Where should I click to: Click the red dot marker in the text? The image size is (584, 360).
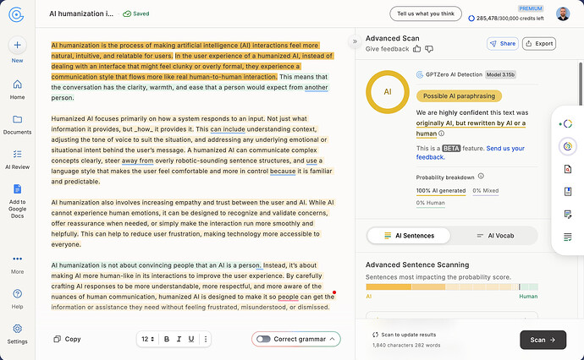click(x=334, y=292)
